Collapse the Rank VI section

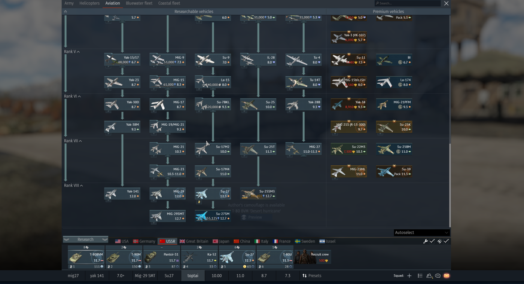[x=73, y=96]
